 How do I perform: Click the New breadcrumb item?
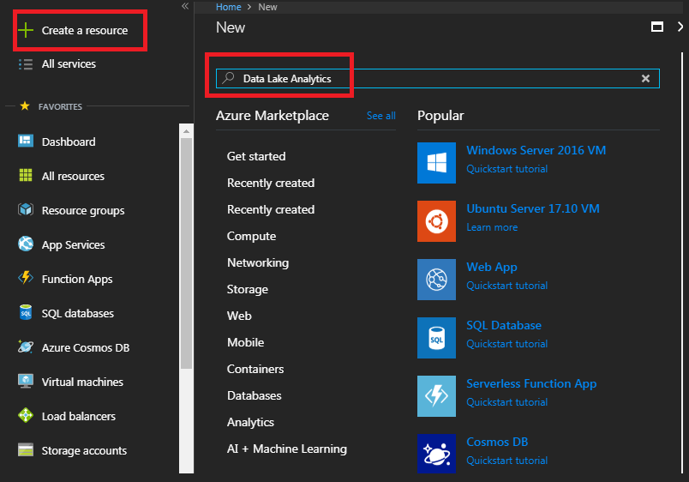[267, 7]
